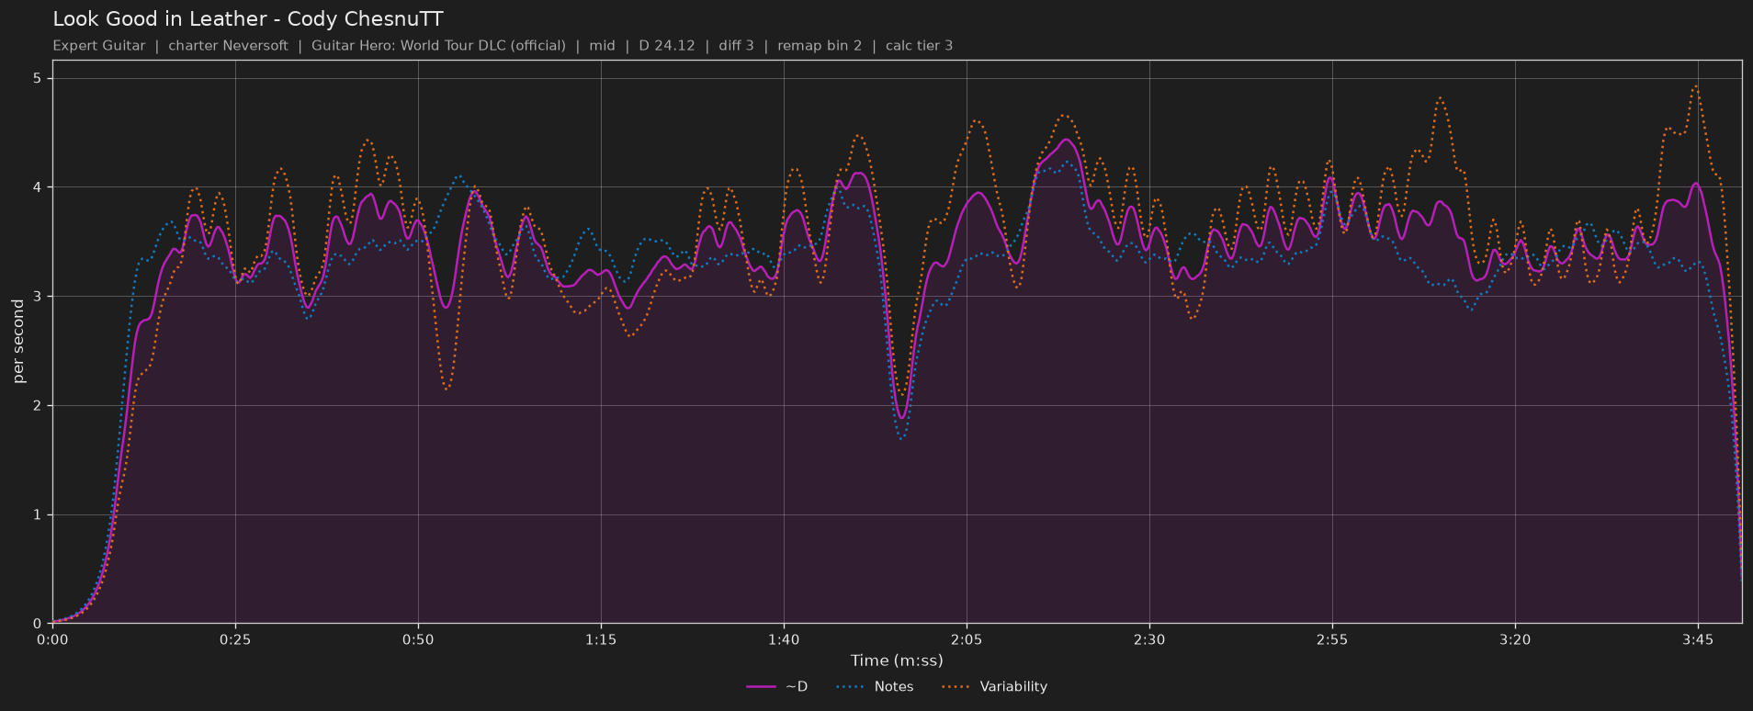Click 'Guitar Hero: World Tour DLC (official)' text
Screen dimensions: 1753x711
point(438,45)
